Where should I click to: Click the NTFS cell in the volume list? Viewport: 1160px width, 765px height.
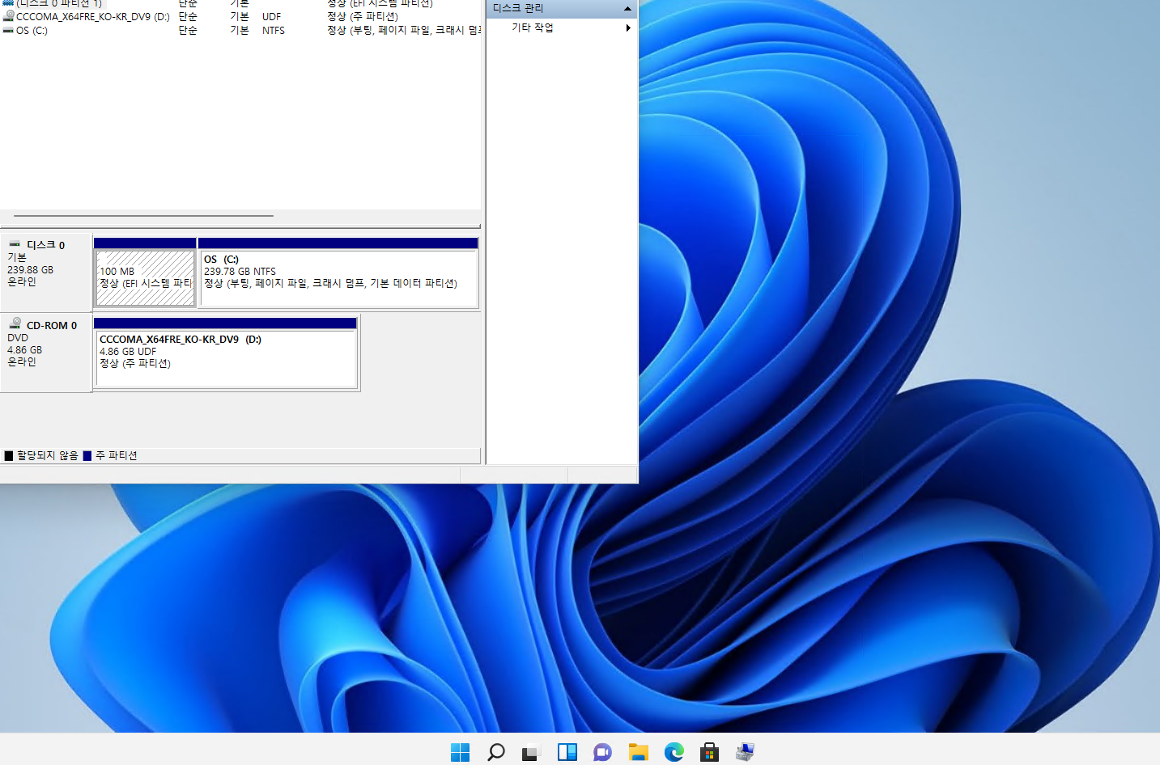274,31
